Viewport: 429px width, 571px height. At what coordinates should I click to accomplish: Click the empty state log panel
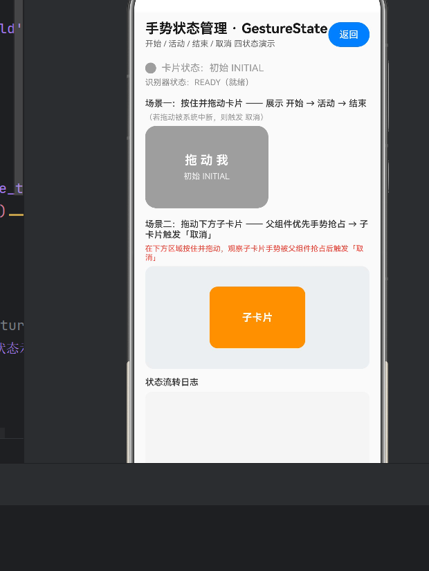[x=257, y=428]
